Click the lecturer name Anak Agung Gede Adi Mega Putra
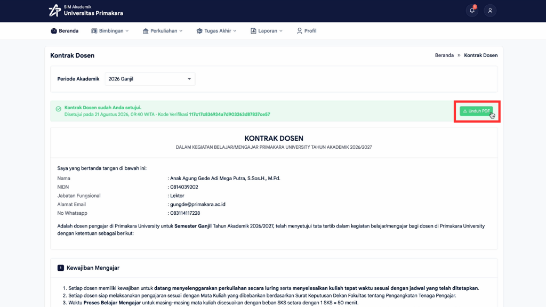This screenshot has width=546, height=307. pos(225,178)
